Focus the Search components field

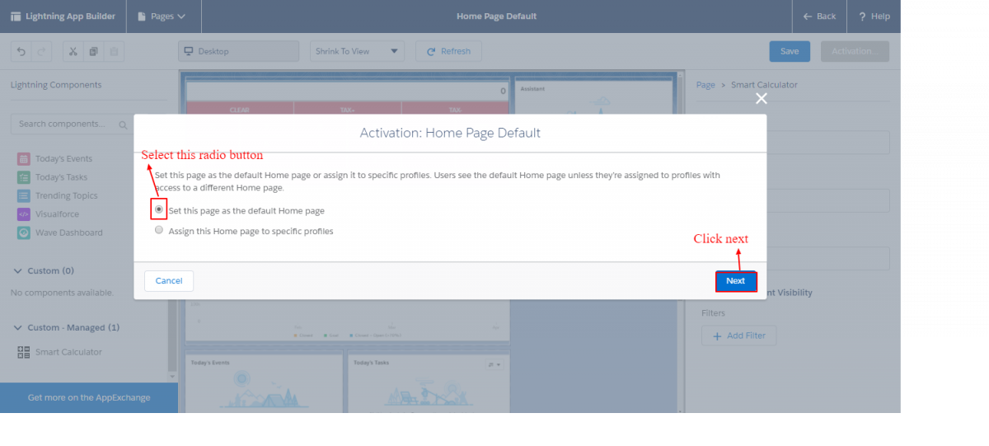click(x=72, y=124)
